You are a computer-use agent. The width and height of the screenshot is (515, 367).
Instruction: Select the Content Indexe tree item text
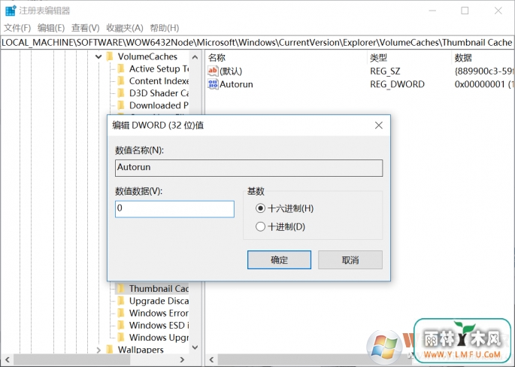pyautogui.click(x=159, y=80)
